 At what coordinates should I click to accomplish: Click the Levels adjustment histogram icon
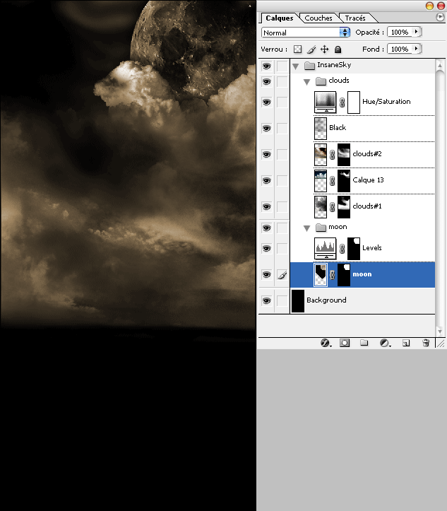(x=326, y=248)
